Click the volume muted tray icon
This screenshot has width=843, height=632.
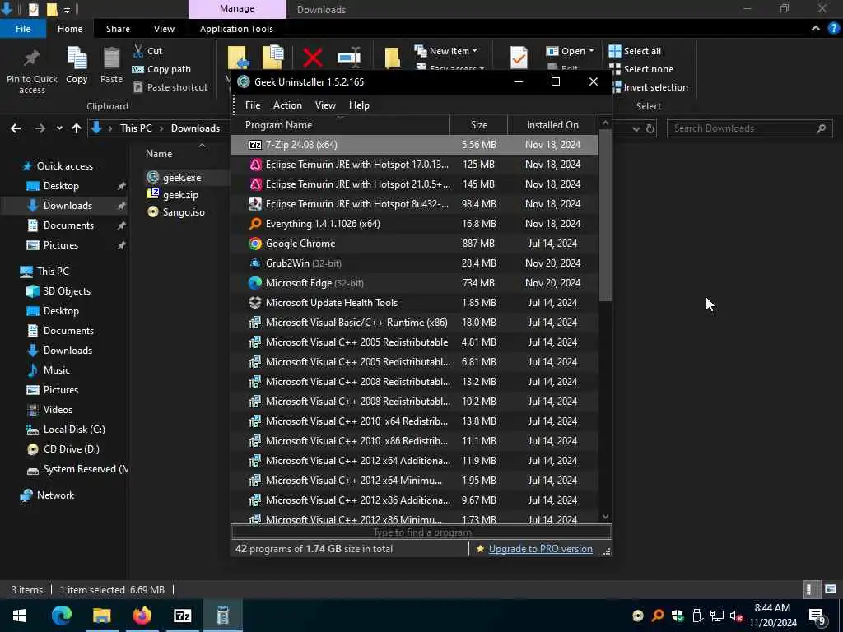coord(736,616)
